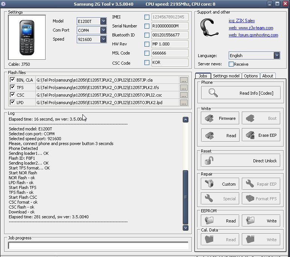
Task: Enable Receive server news checkbox
Action: click(x=231, y=64)
